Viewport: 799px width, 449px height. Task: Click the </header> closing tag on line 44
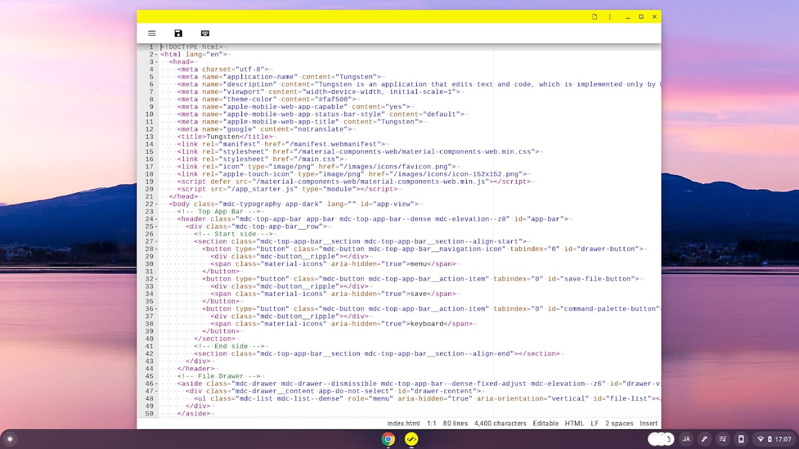pyautogui.click(x=196, y=369)
